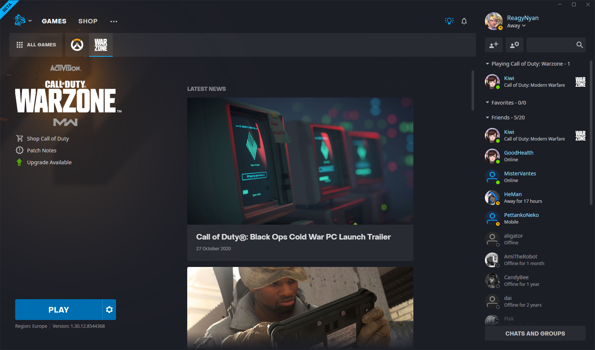Click PettankoNeko's avatar icon

(x=492, y=218)
